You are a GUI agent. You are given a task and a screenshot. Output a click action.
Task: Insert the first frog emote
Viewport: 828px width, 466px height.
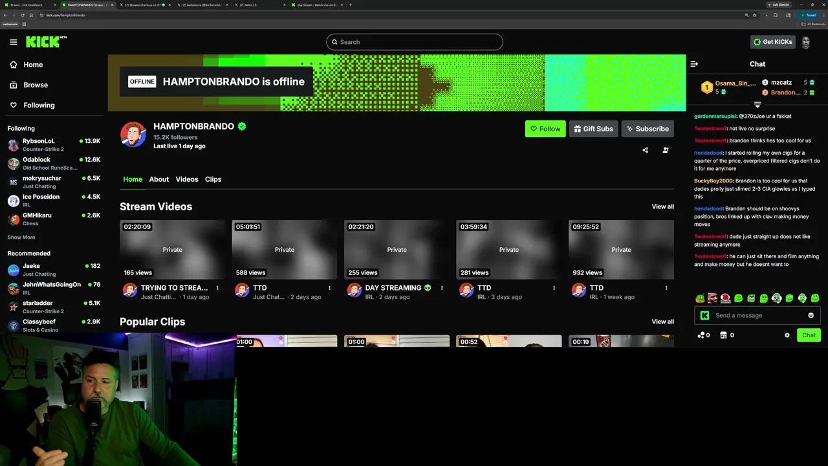click(700, 298)
